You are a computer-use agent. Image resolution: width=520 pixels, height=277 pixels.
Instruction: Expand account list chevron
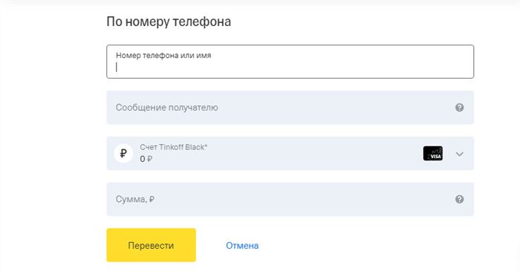459,154
